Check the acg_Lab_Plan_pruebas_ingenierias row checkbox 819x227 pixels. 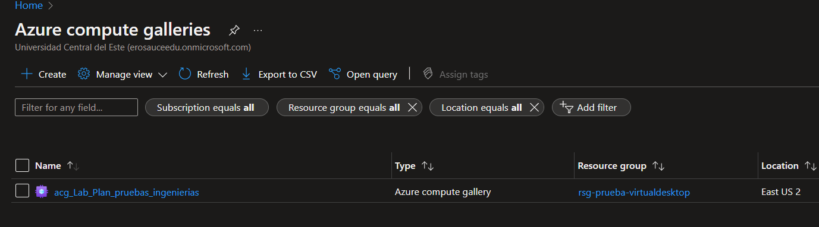22,191
